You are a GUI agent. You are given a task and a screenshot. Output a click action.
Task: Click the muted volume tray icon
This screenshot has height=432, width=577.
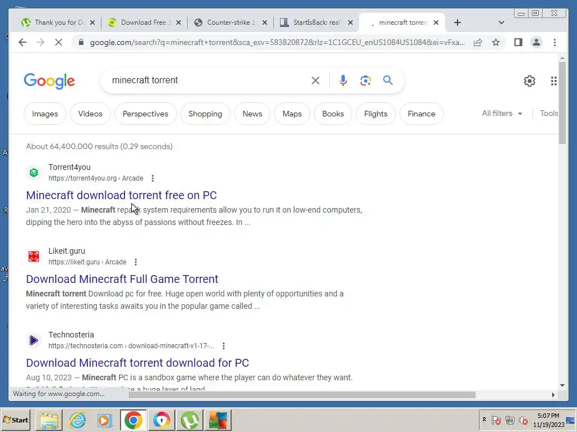pos(523,420)
